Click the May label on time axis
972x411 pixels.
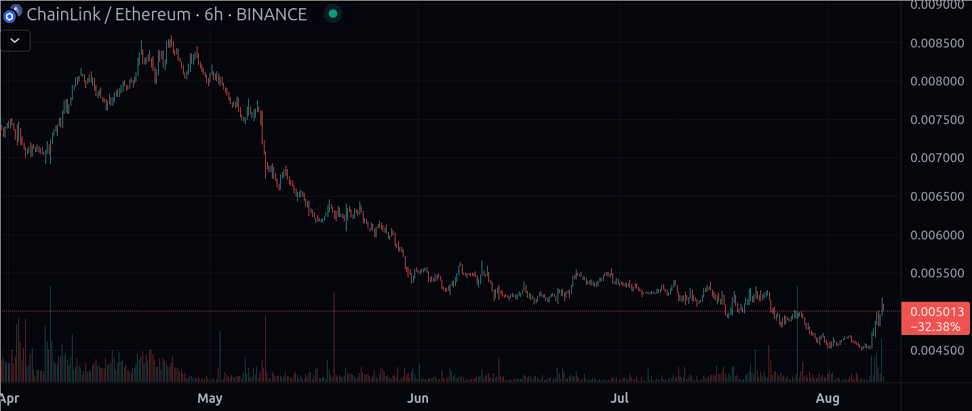point(210,397)
